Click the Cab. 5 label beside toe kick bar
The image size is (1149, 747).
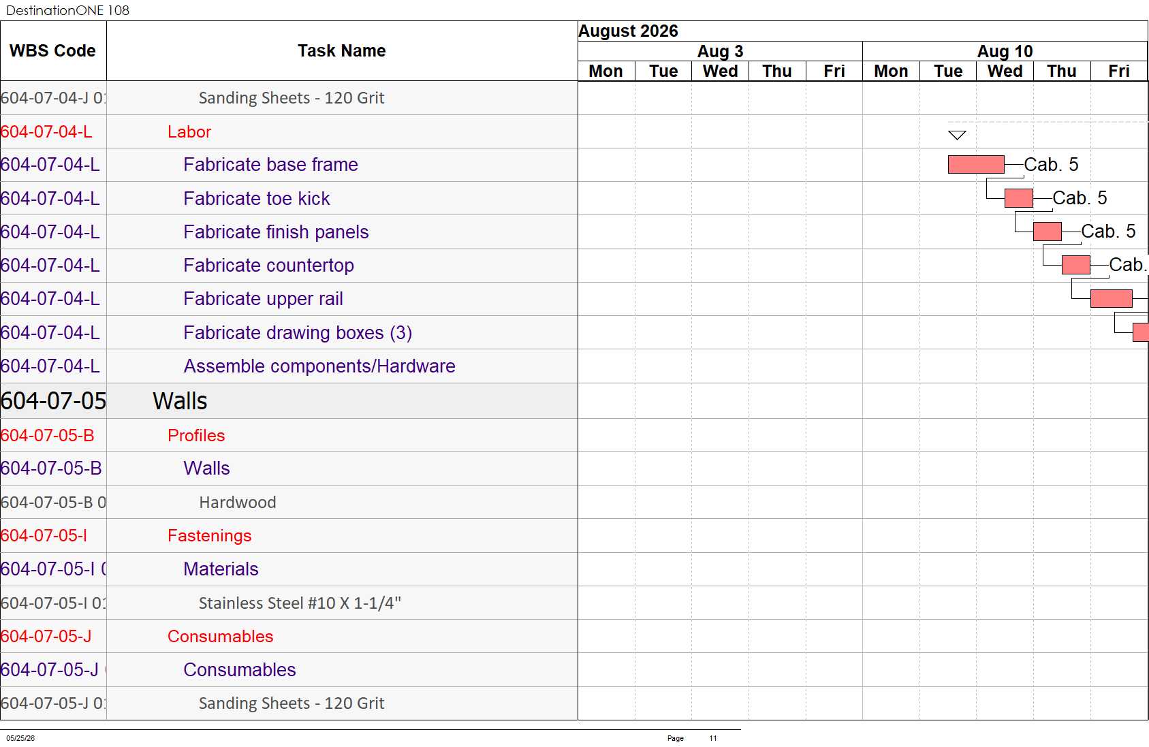pos(1080,198)
